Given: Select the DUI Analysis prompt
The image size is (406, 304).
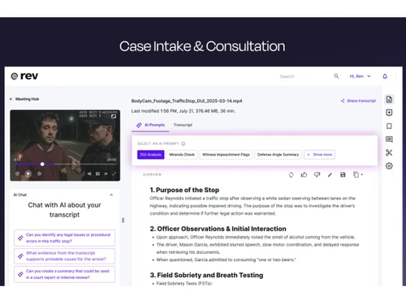Looking at the screenshot, I should (150, 155).
